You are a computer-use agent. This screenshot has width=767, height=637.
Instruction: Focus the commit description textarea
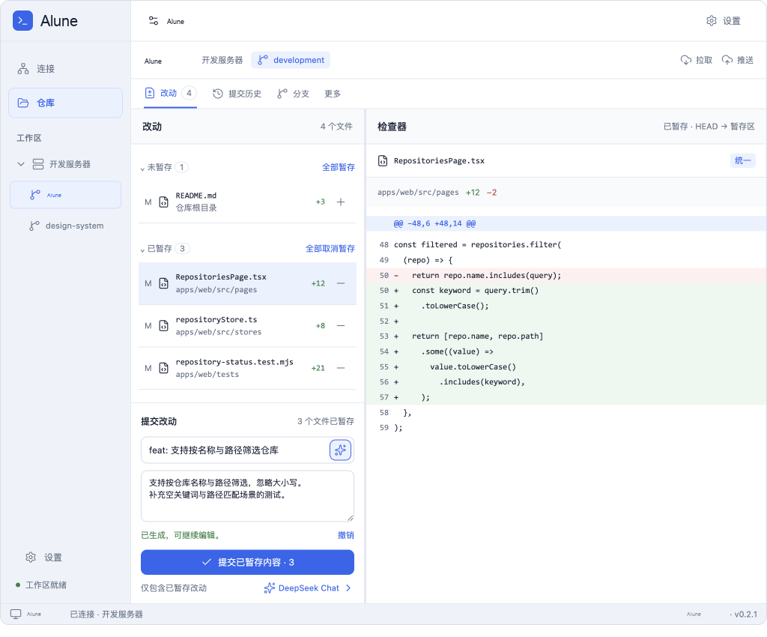[x=247, y=496]
